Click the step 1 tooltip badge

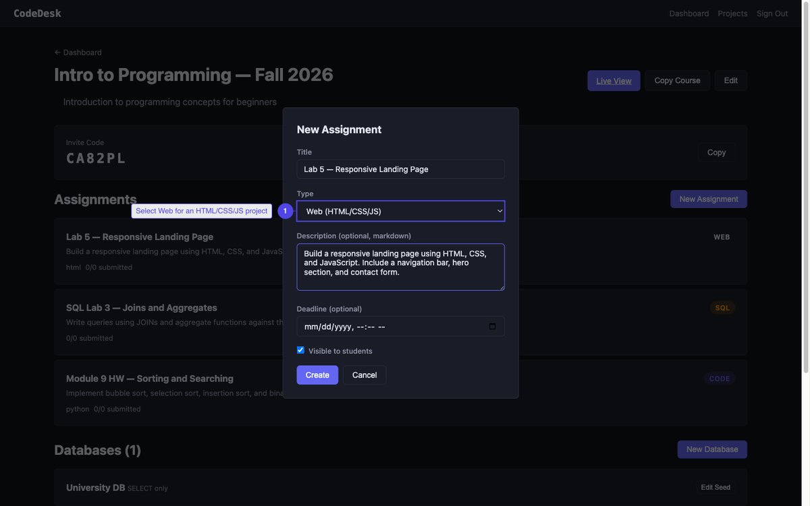click(285, 211)
